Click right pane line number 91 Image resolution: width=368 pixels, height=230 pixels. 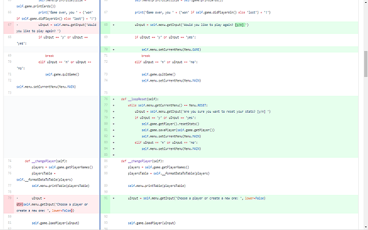coord(106,198)
